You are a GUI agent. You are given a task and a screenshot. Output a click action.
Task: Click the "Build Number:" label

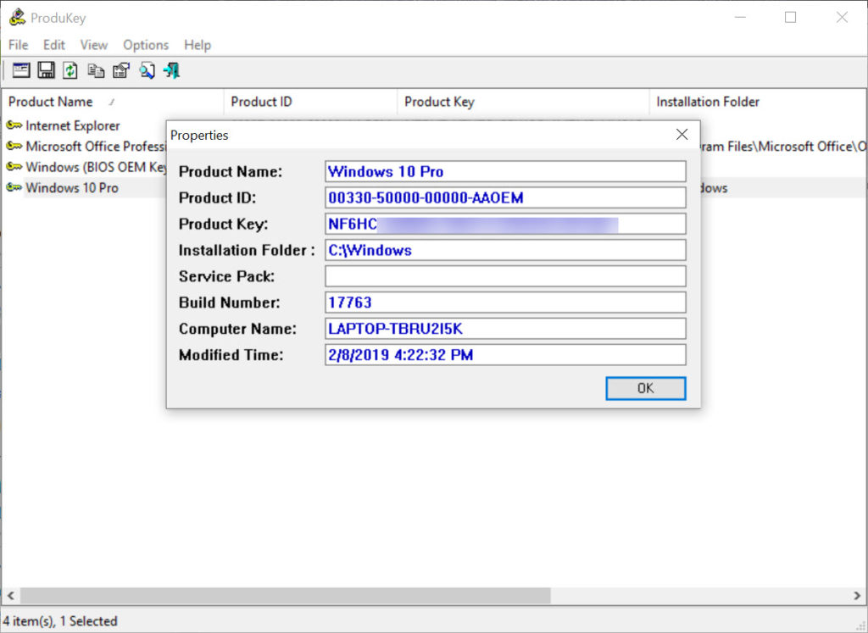click(x=229, y=303)
